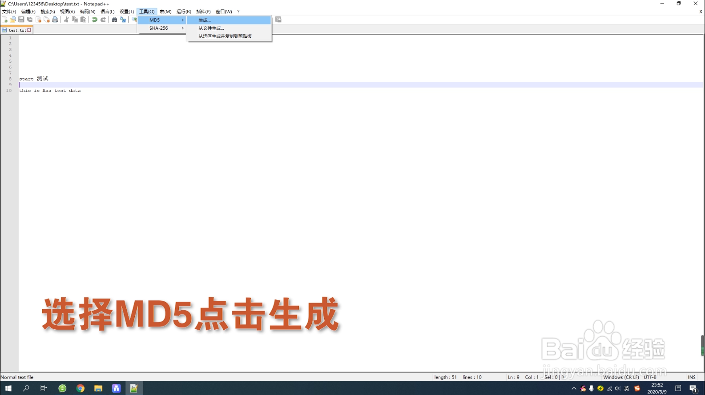Open the 视图(V) menu
The height and width of the screenshot is (395, 705).
[68, 12]
